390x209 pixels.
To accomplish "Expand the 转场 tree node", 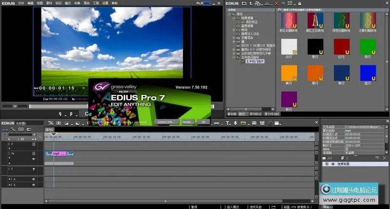I will coord(234,29).
